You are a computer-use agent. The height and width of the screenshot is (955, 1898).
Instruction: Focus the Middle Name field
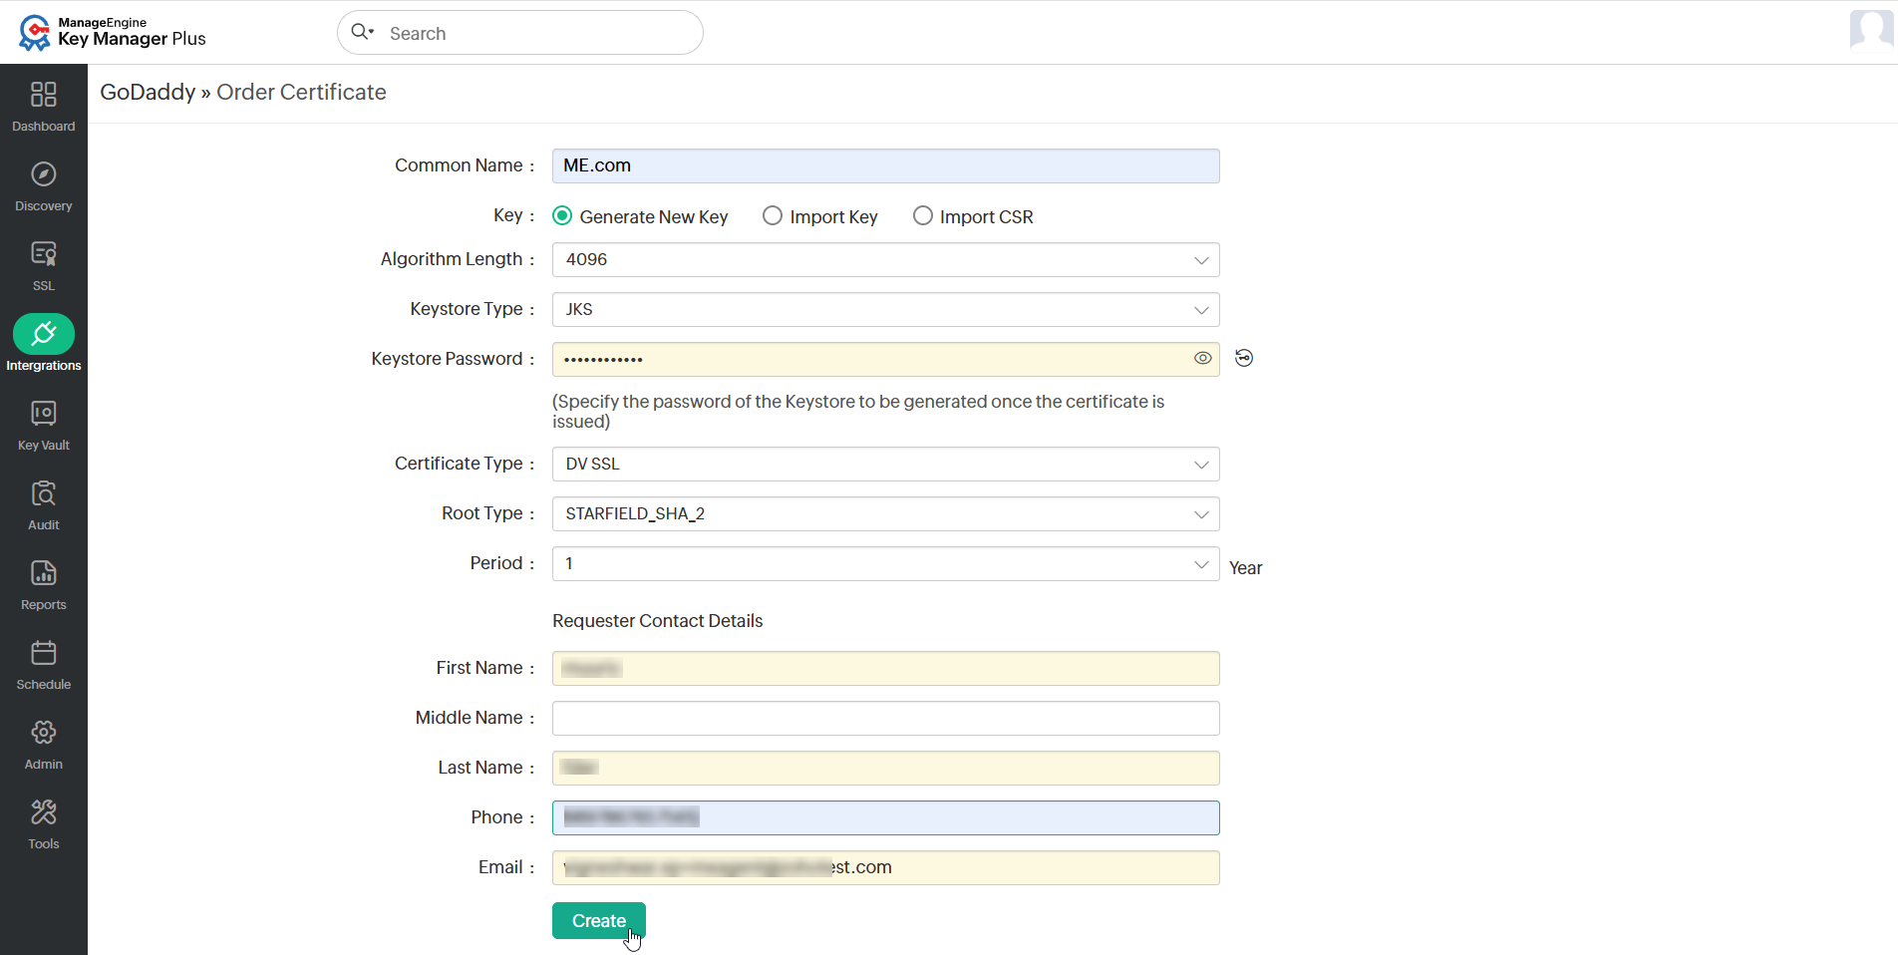886,718
